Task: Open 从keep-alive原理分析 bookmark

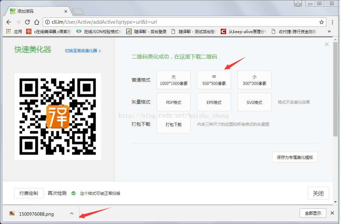Action: pos(243,31)
